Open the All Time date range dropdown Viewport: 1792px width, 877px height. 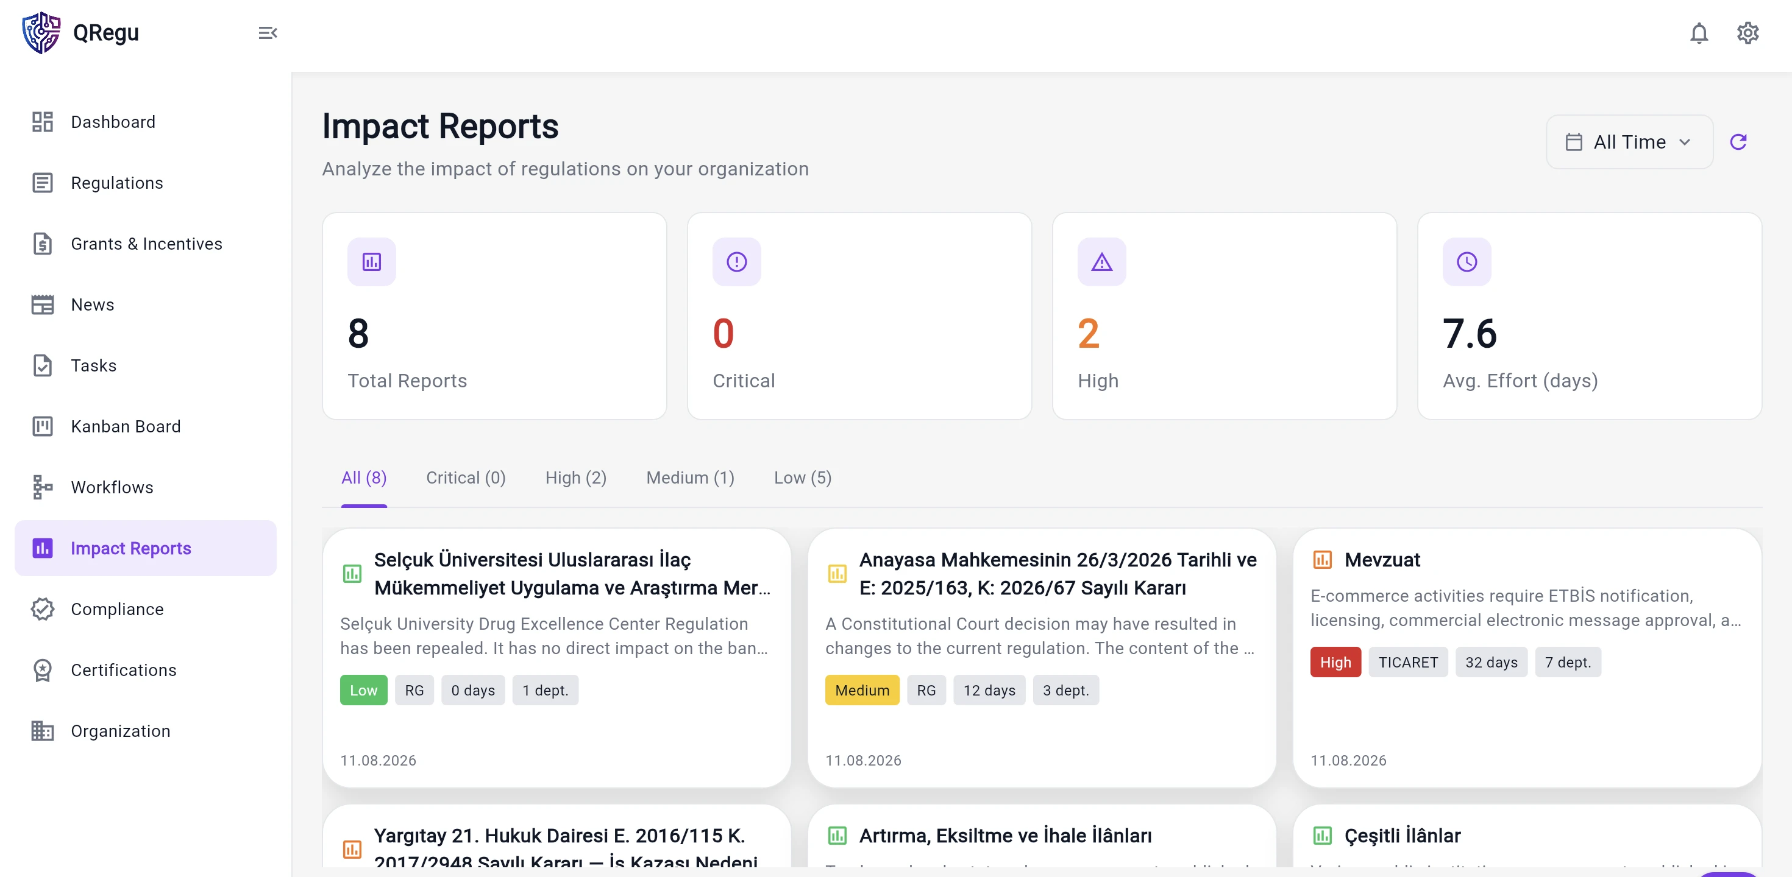(1629, 142)
